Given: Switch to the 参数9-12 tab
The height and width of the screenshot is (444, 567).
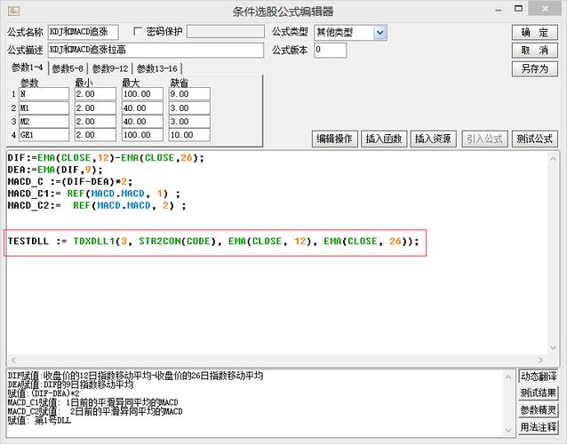Looking at the screenshot, I should pyautogui.click(x=110, y=68).
